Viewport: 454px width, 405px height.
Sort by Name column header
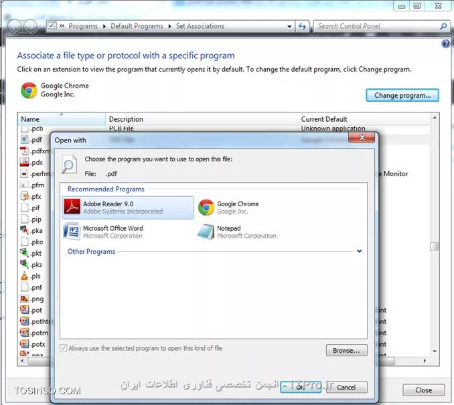[x=62, y=119]
